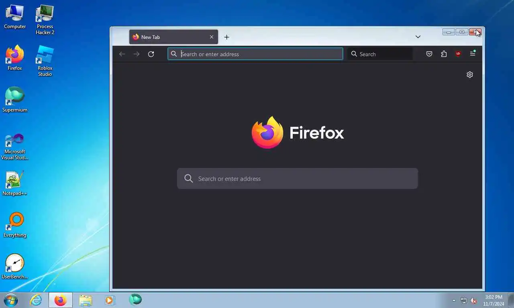
Task: Select the New Tab tab
Action: (x=173, y=37)
